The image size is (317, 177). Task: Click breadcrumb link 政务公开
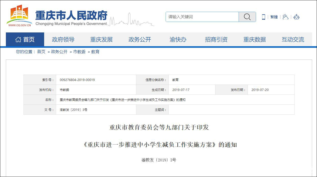tap(59, 52)
